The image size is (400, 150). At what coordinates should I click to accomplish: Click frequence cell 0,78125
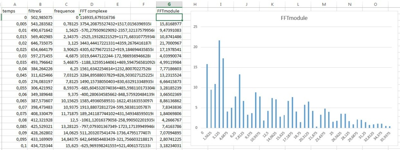[x=66, y=24]
